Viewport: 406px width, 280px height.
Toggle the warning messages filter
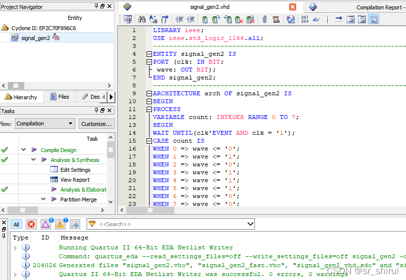(60, 224)
